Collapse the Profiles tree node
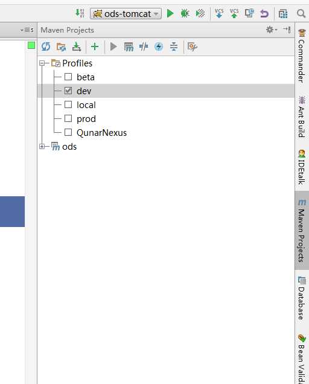This screenshot has width=309, height=384. coord(42,63)
